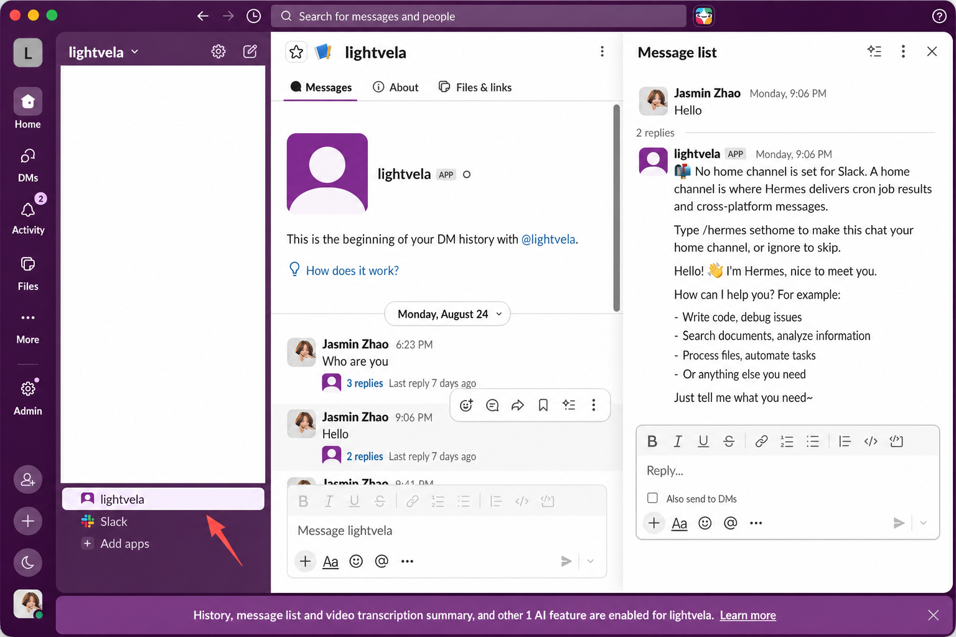This screenshot has width=956, height=637.
Task: Add a reaction to the Hello message
Action: 466,406
